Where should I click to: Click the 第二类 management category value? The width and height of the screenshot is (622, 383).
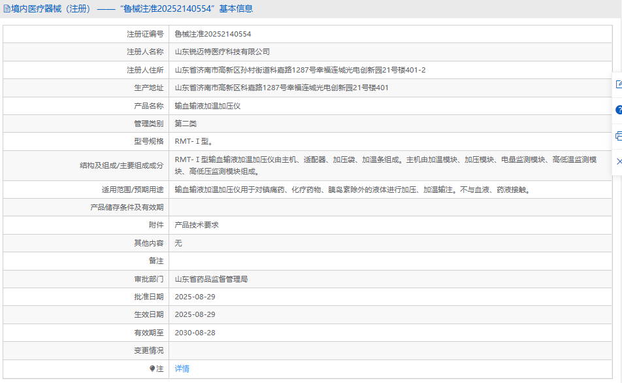coord(186,124)
